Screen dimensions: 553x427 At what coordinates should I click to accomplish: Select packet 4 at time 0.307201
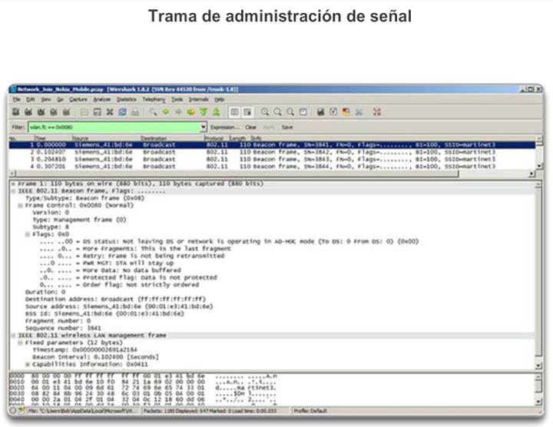coord(272,166)
